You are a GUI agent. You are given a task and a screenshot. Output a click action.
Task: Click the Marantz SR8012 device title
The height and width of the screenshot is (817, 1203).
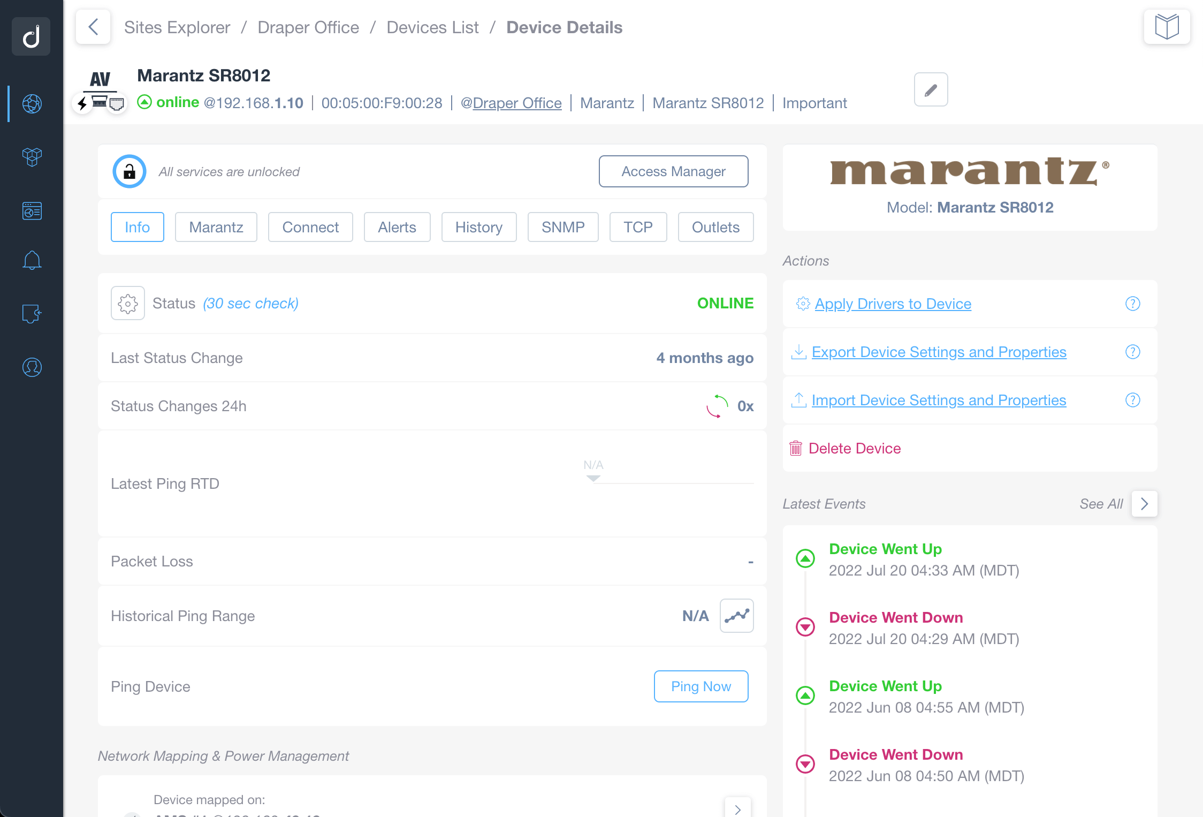203,75
